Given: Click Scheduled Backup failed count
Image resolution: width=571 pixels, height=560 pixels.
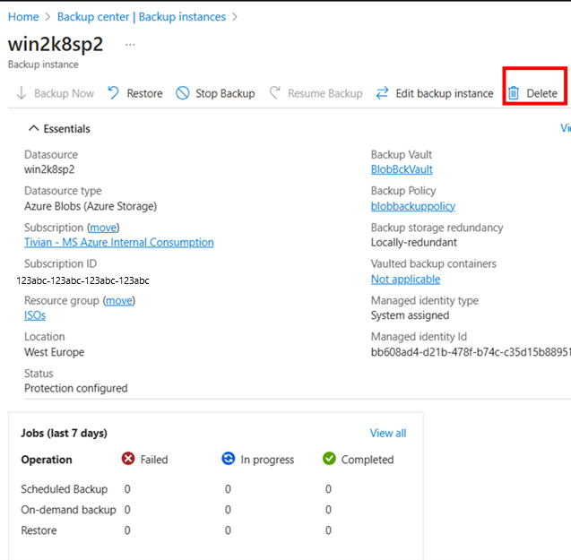Looking at the screenshot, I should click(127, 489).
